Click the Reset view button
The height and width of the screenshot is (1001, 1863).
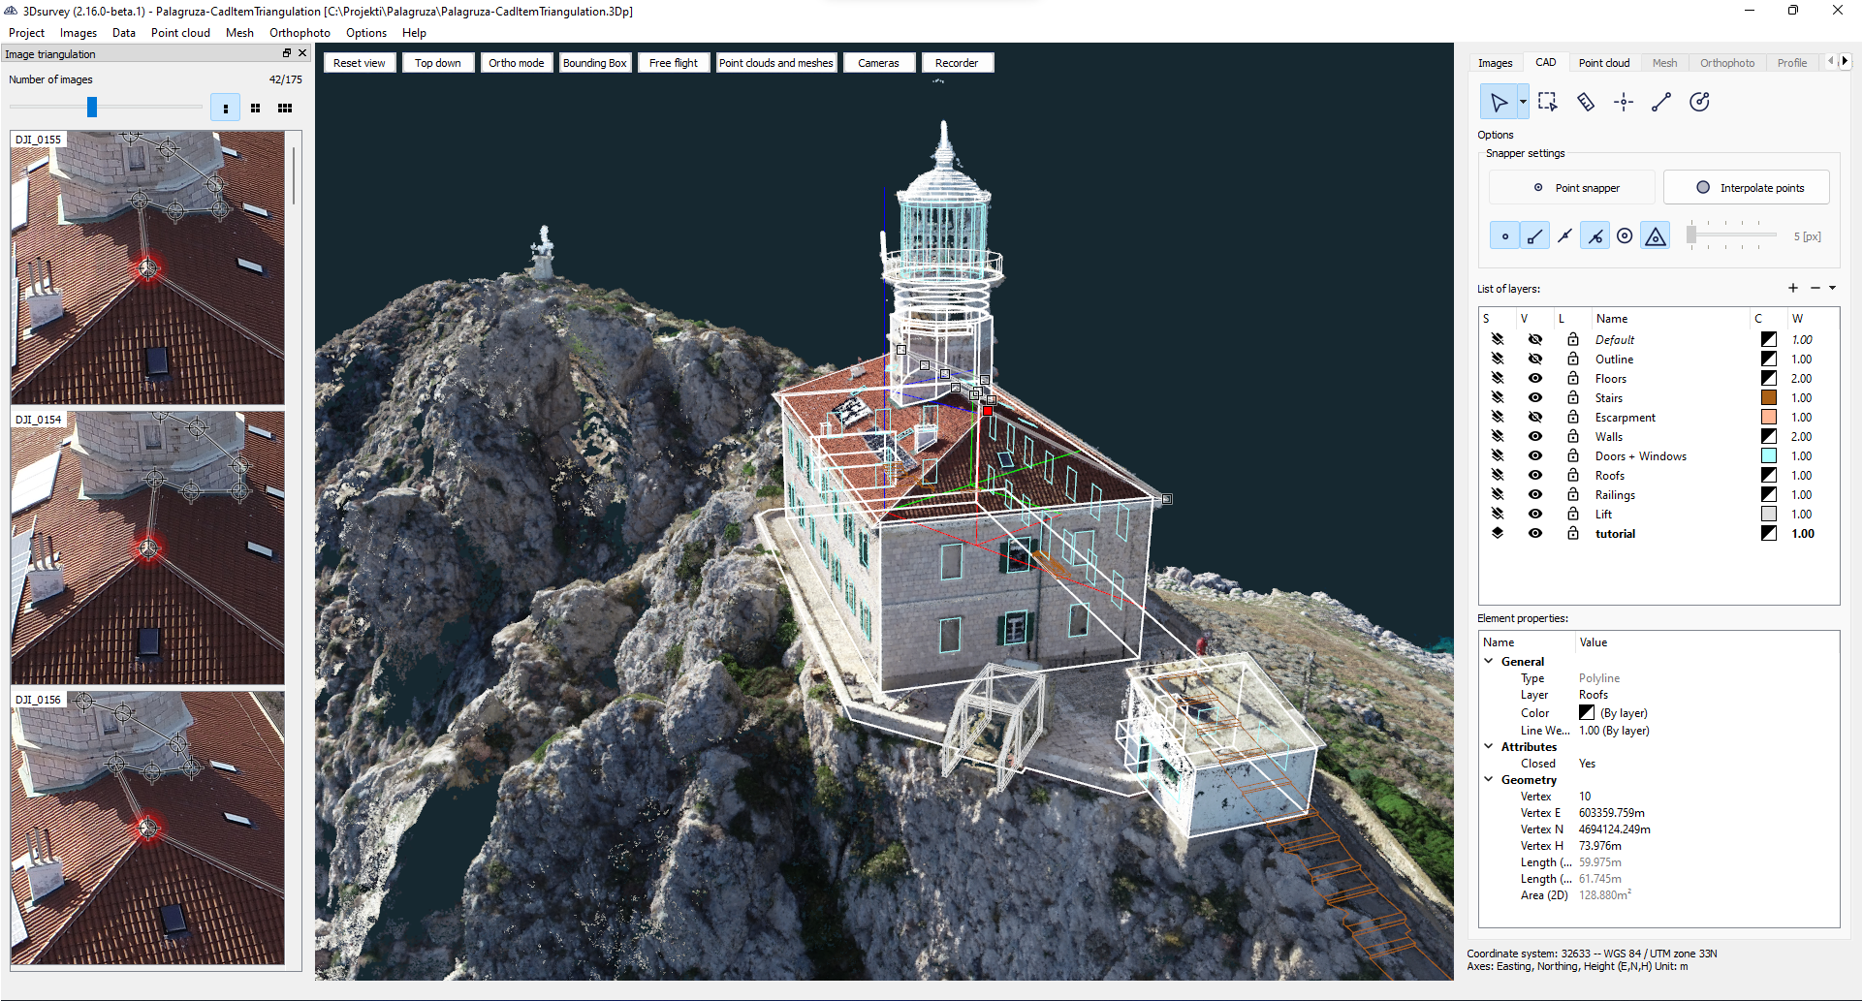coord(359,62)
